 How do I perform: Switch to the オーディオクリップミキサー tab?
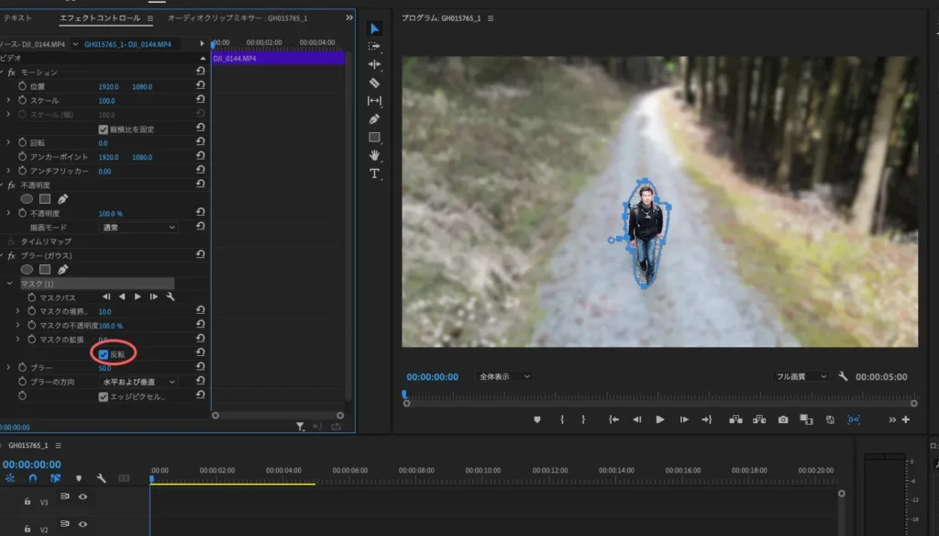point(237,18)
